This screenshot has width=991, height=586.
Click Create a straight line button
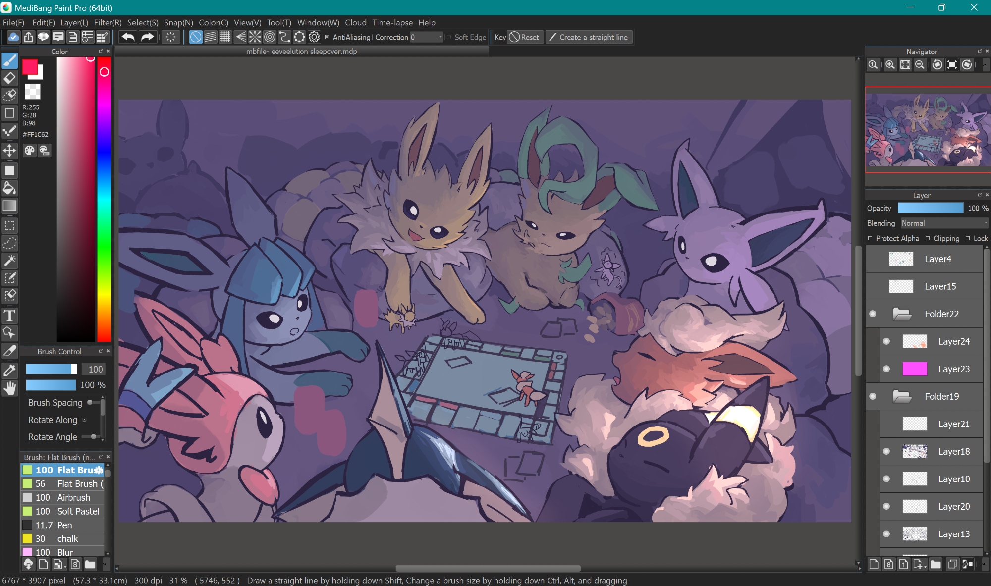coord(589,37)
